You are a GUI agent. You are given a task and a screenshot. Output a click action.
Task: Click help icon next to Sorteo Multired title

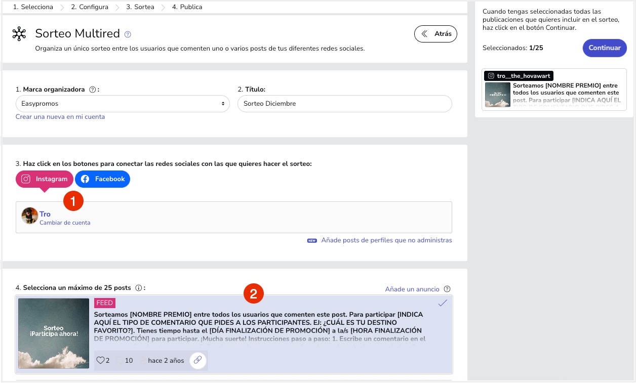pyautogui.click(x=128, y=34)
